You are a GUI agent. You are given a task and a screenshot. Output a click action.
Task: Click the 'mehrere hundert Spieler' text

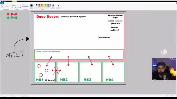[73, 17]
